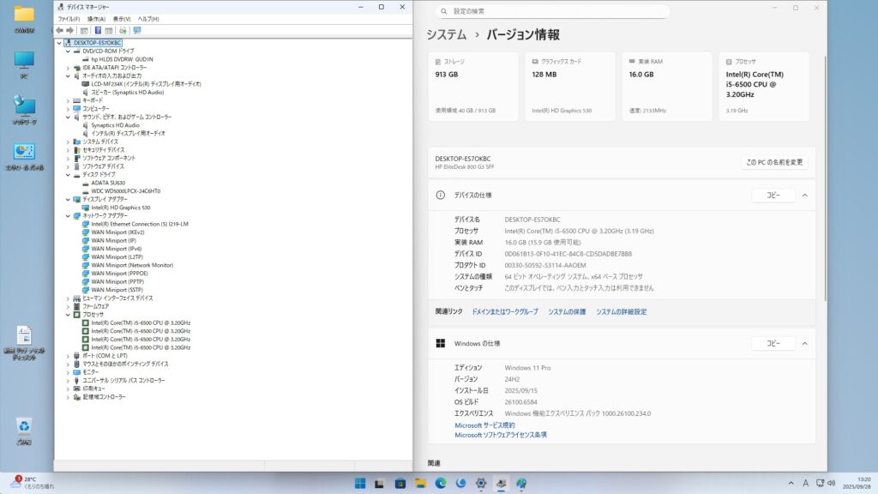The width and height of the screenshot is (878, 494).
Task: Collapse the プロセッサ tree node
Action: coord(69,314)
